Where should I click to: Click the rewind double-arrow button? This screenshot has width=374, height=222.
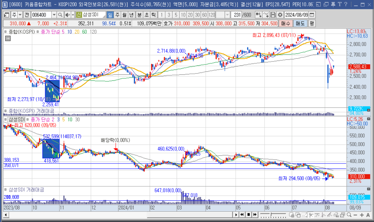(243, 214)
